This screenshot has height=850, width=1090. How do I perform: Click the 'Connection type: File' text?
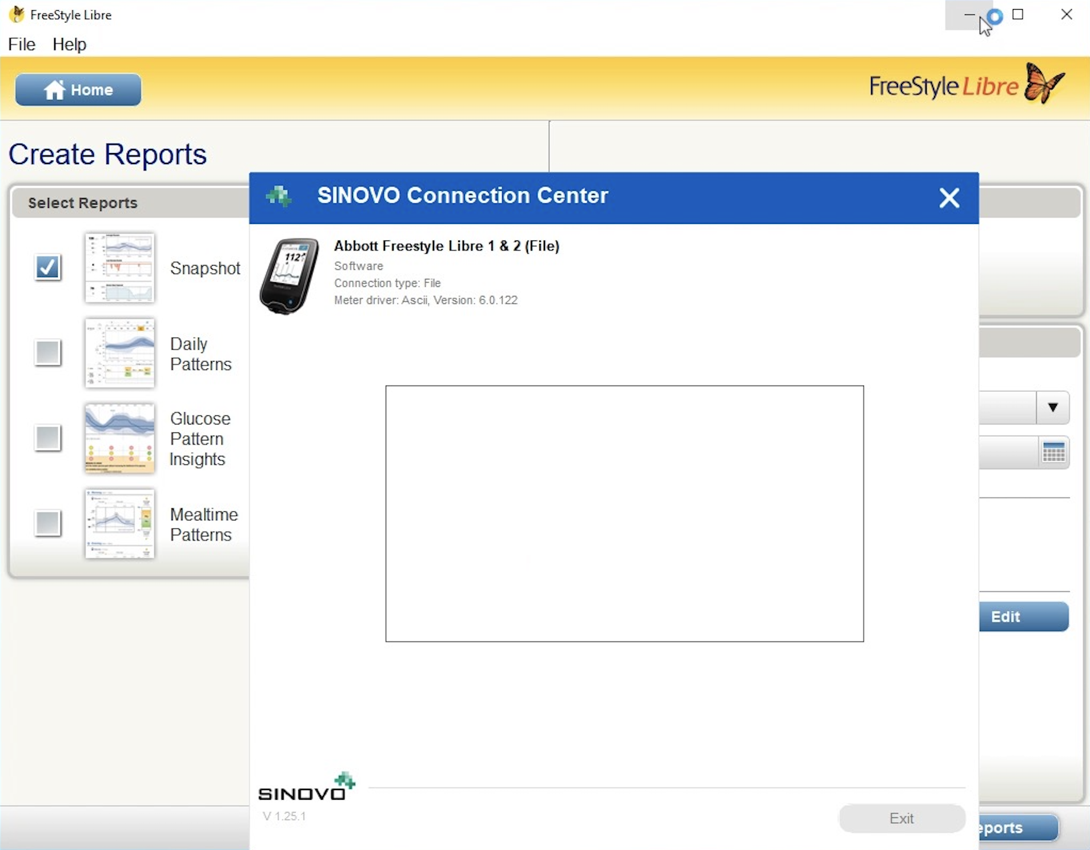click(387, 283)
